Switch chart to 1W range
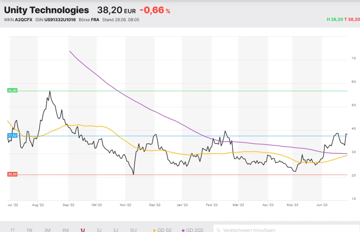 pos(30,230)
